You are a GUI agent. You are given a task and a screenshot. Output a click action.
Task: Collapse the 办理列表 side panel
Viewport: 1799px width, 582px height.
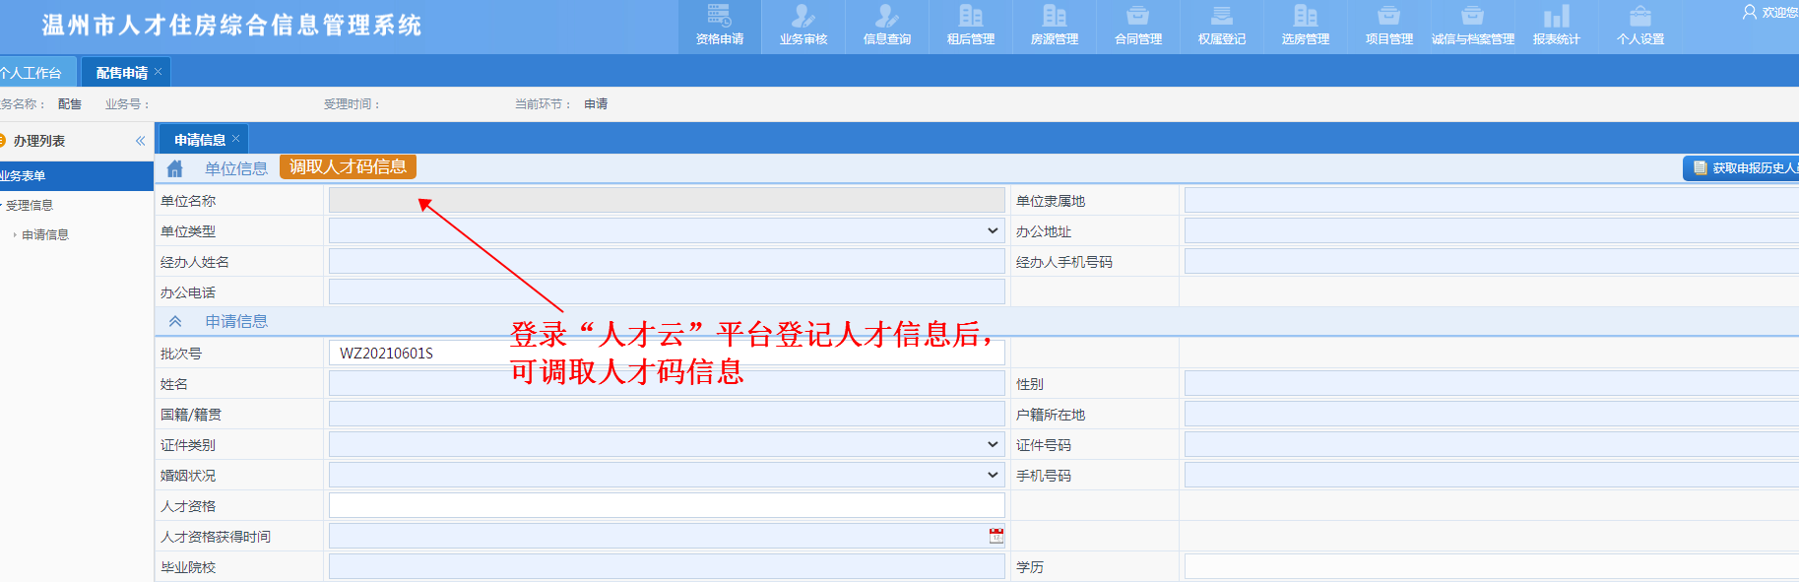click(x=140, y=141)
